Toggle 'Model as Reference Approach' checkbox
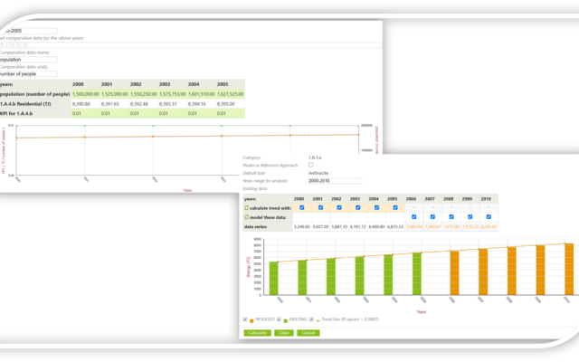The image size is (579, 362). 310,165
